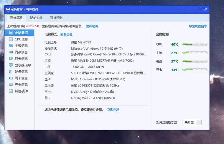Screen dimensions: 224x144
Task: Click MAG B460M MORTAR WIFI text
Action: click(102, 60)
